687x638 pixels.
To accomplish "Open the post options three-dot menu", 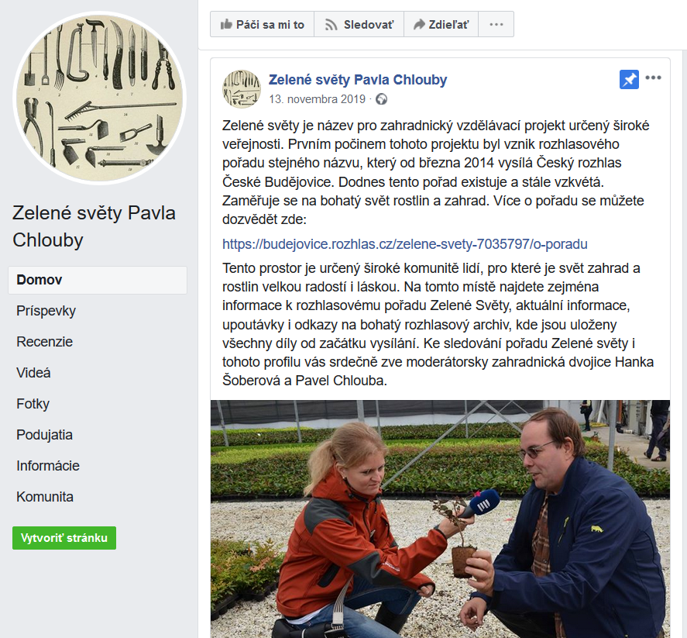I will pos(653,78).
